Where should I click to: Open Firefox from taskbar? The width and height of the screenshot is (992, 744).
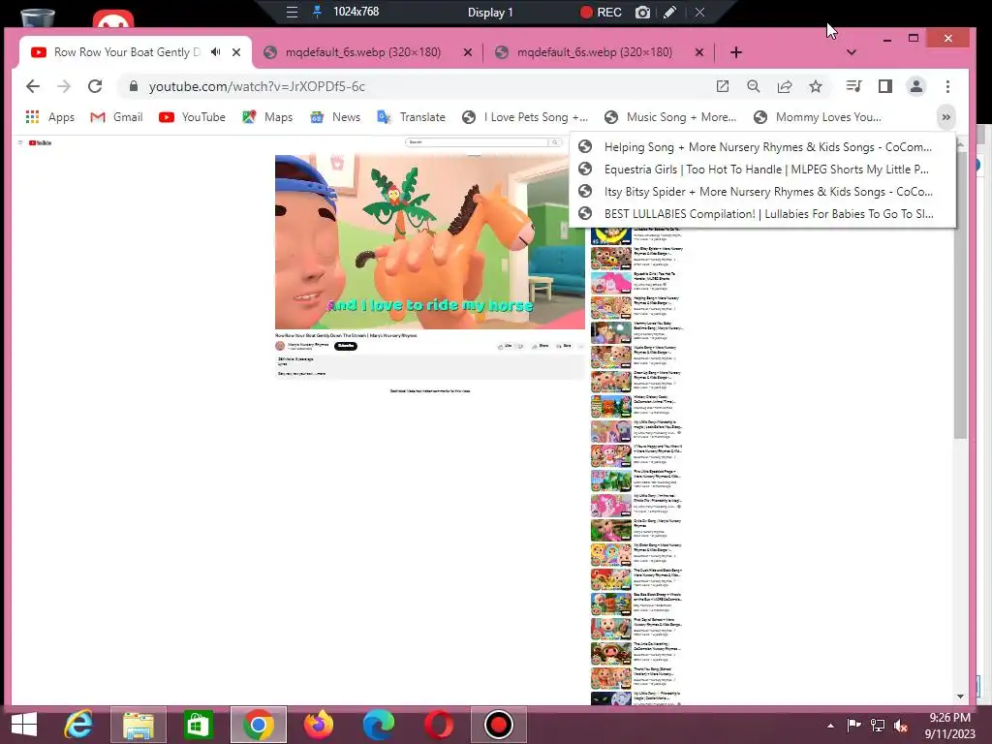[318, 725]
